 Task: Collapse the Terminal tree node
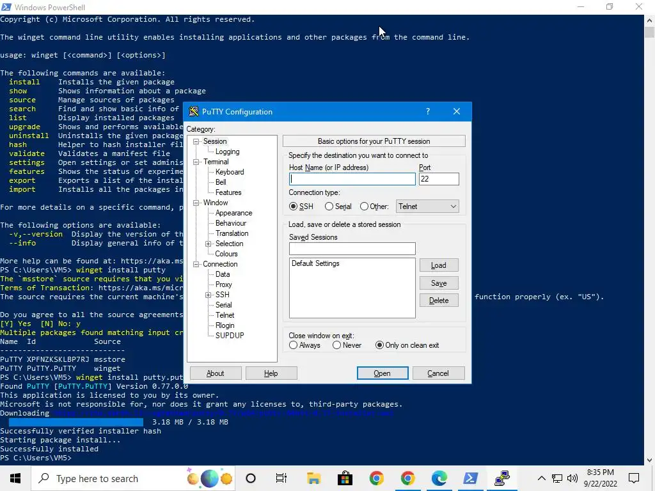tap(196, 162)
